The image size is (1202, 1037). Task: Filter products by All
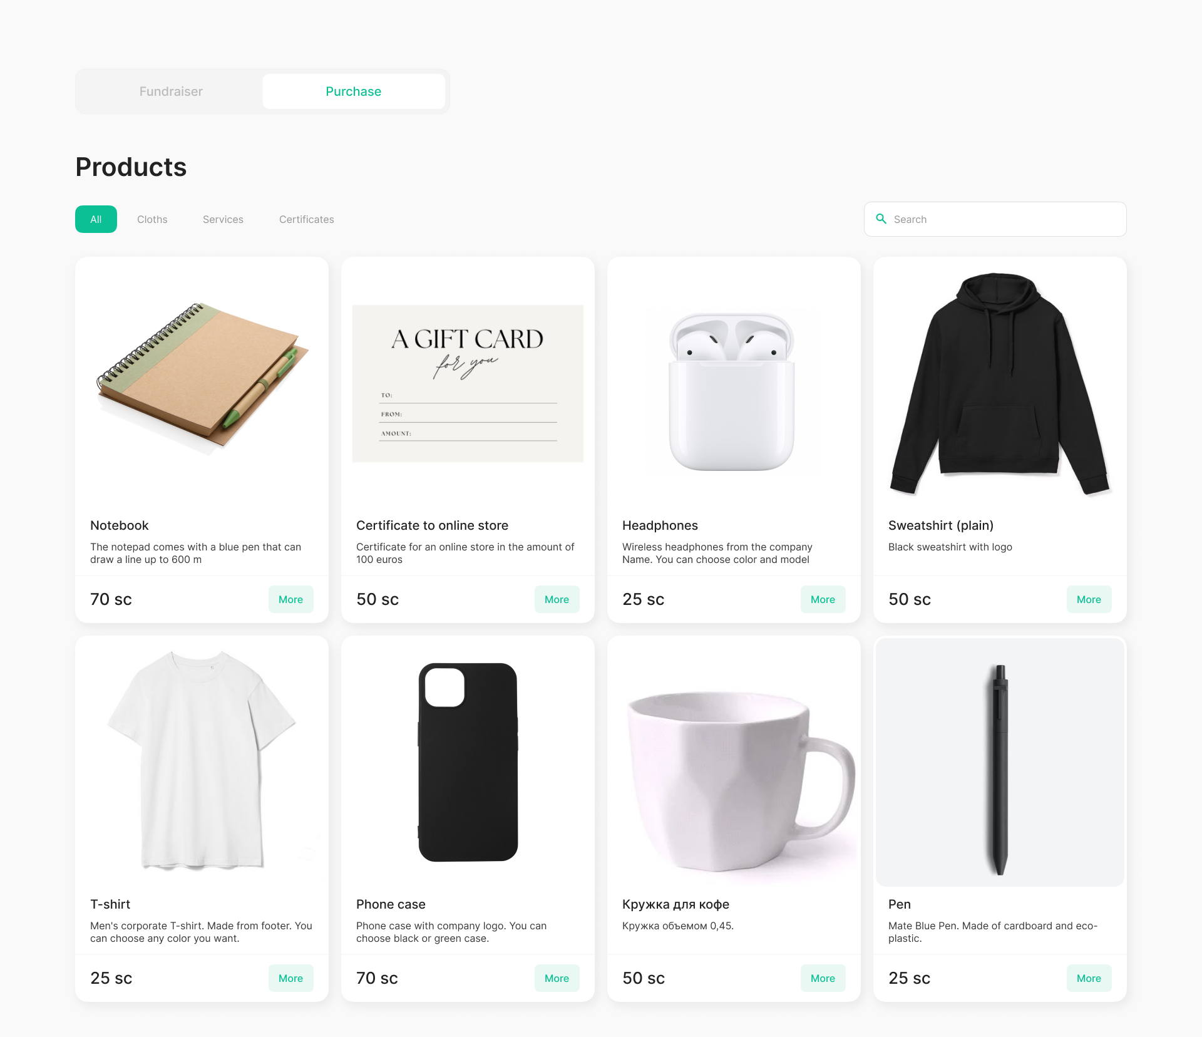[x=96, y=219]
